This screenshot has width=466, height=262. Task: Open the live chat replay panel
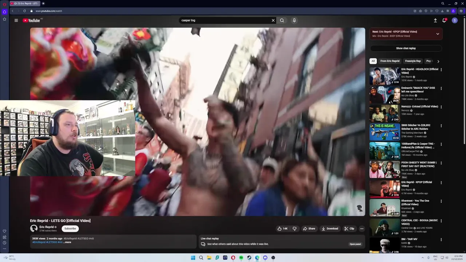(x=355, y=244)
